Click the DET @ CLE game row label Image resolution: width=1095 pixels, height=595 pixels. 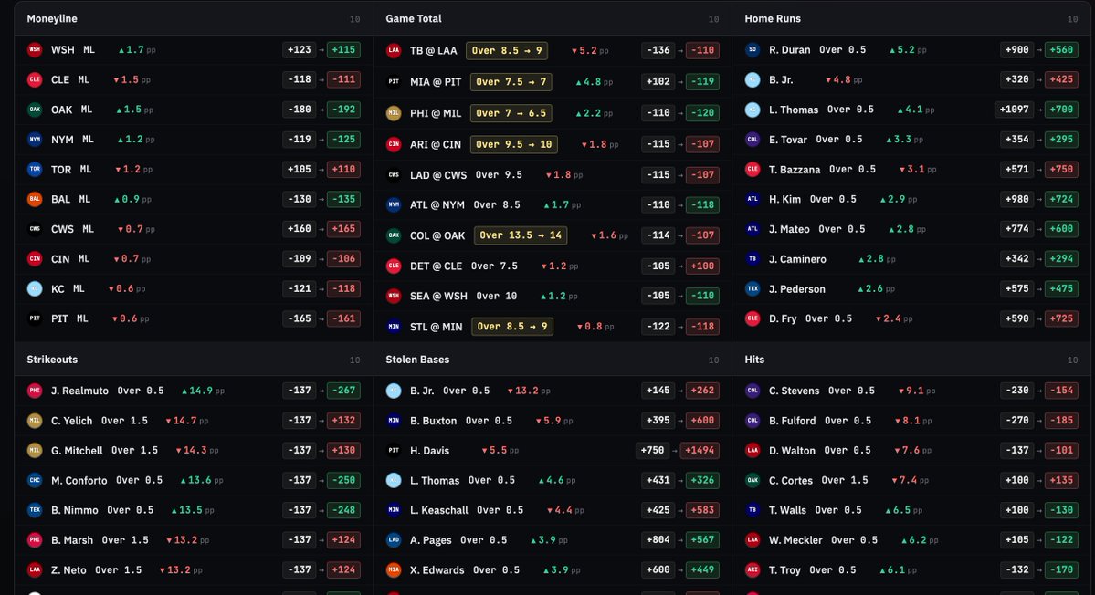(436, 266)
